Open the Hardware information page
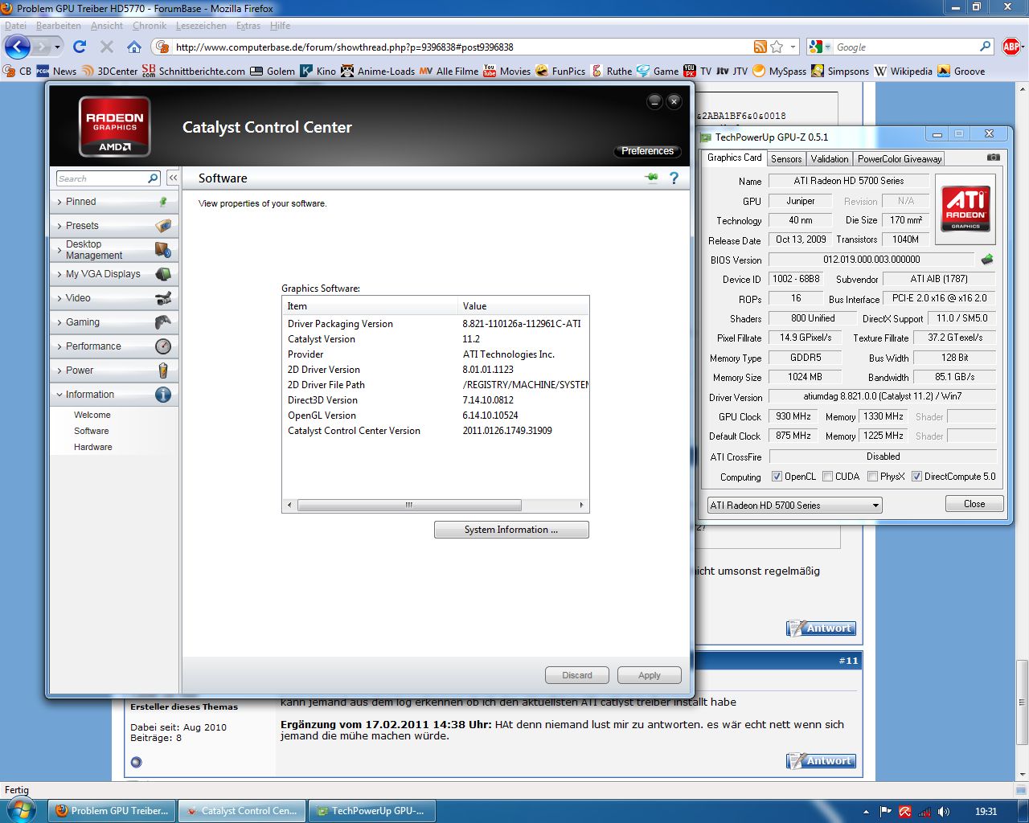 click(x=93, y=447)
